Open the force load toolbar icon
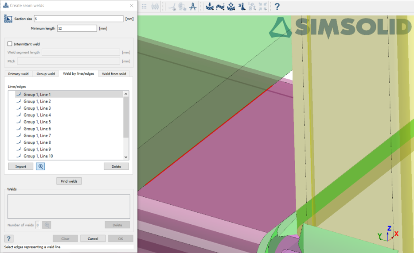Viewport: 414px width, 253px height. [x=210, y=7]
